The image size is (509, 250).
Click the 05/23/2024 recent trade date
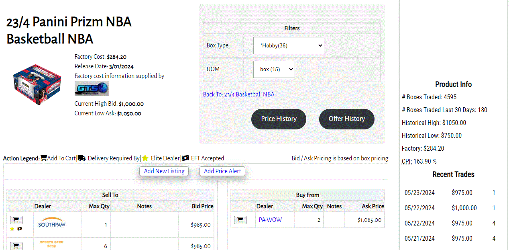[419, 193]
